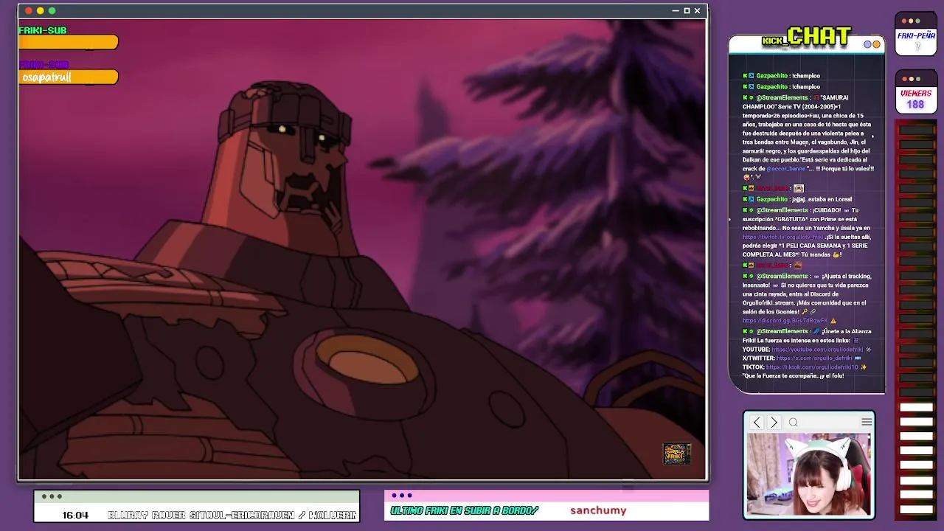The image size is (944, 531).
Task: Open the YouTube orgullodefriki link
Action: click(817, 349)
